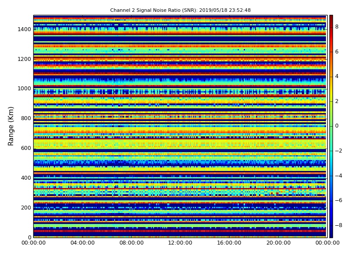Click the yellow band just above 600 km
Viewport: 350px width, 263px height.
(x=180, y=144)
